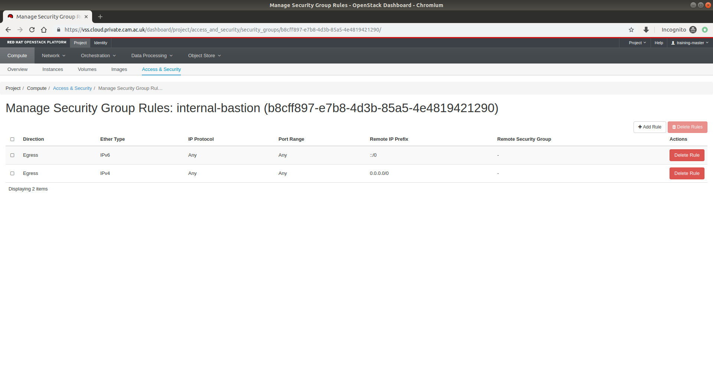This screenshot has width=713, height=391.
Task: Click the green update extension icon
Action: click(x=705, y=30)
